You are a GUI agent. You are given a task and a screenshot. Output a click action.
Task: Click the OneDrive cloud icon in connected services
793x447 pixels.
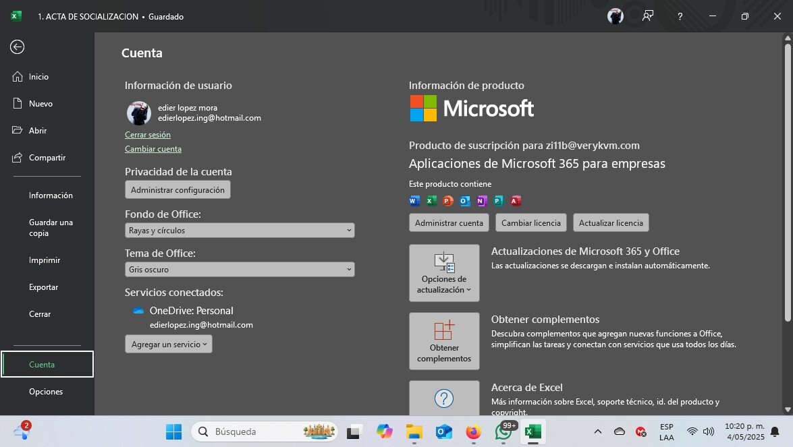tap(138, 311)
